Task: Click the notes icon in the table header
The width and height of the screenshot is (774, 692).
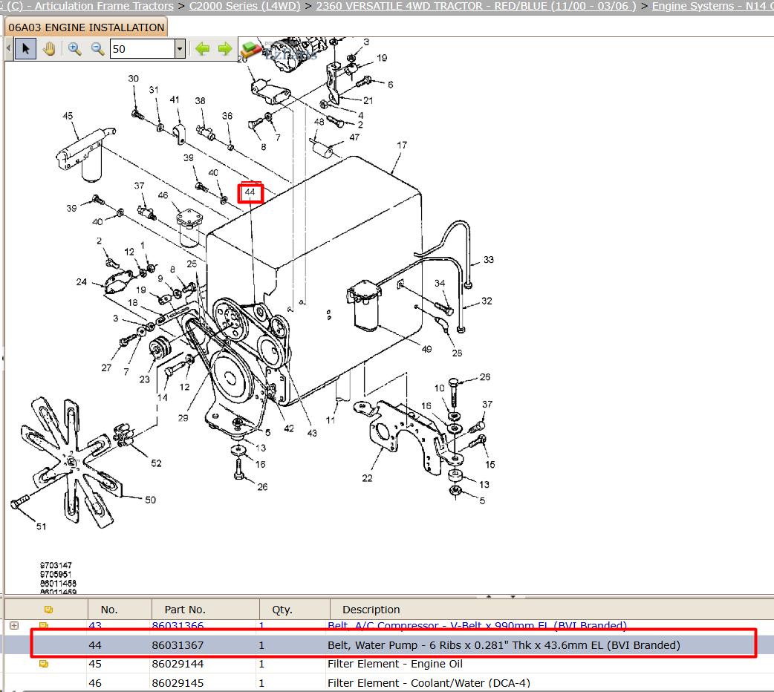Action: pyautogui.click(x=48, y=610)
